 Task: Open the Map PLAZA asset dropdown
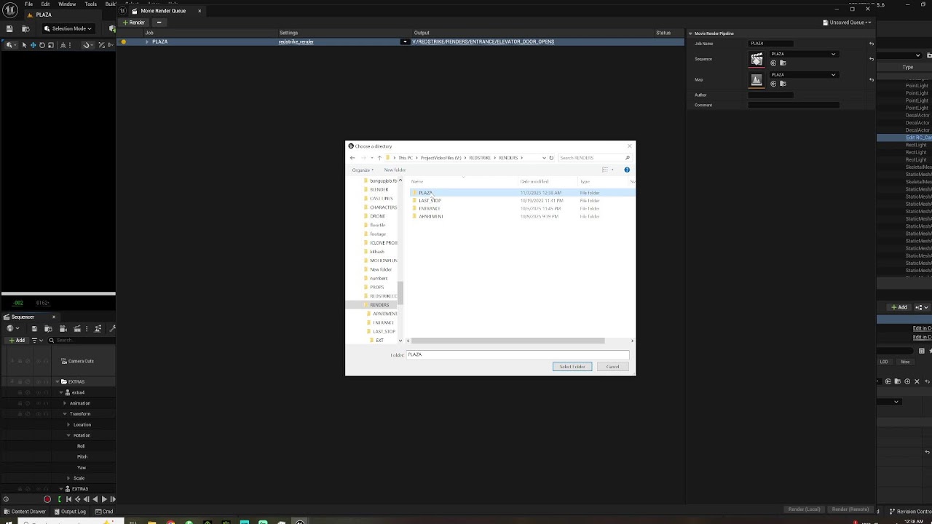(x=803, y=74)
